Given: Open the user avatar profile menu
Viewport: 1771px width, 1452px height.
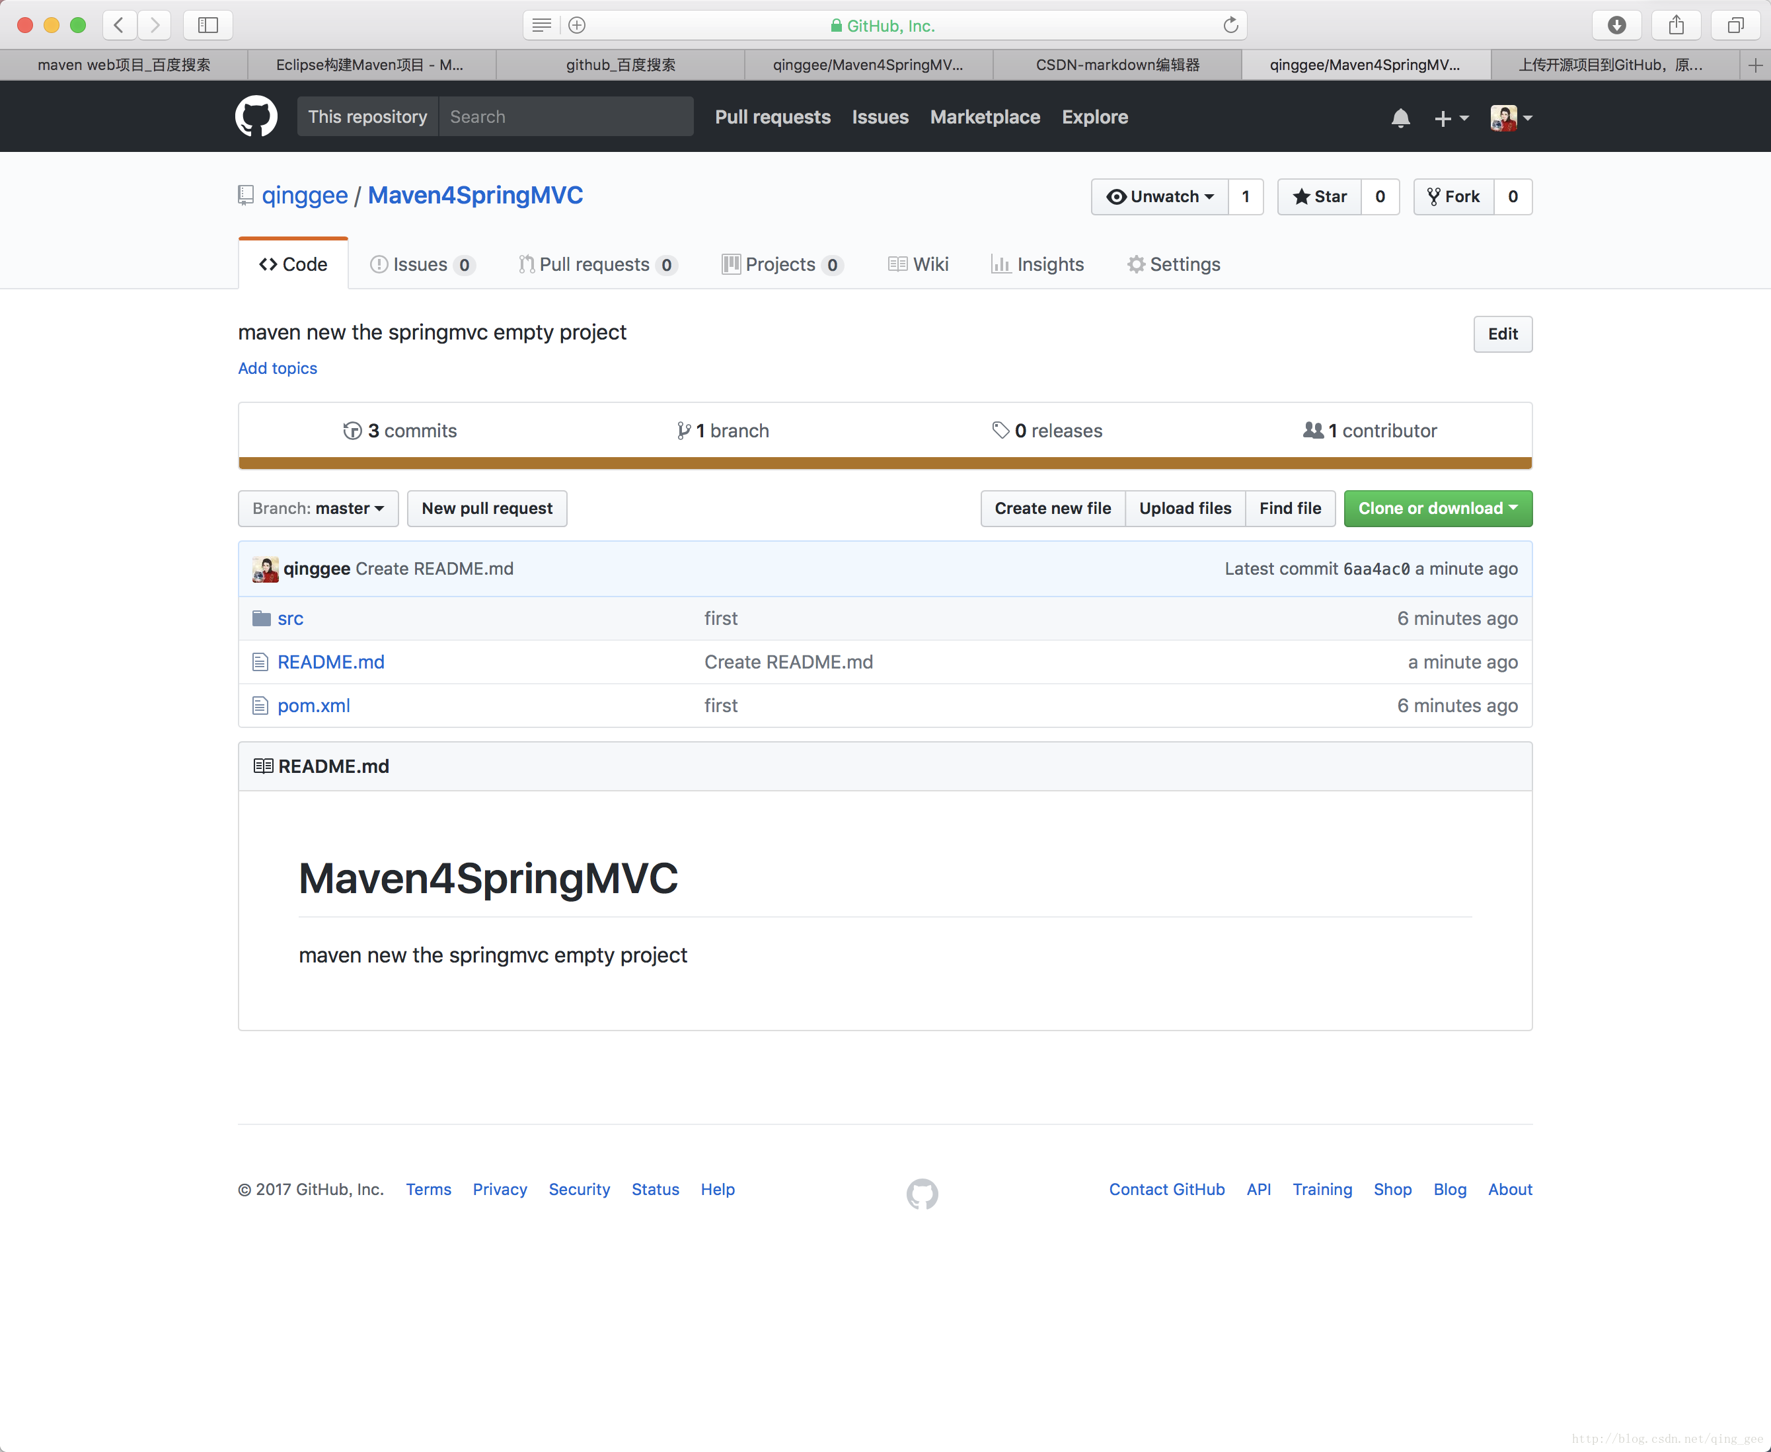Looking at the screenshot, I should [x=1511, y=118].
